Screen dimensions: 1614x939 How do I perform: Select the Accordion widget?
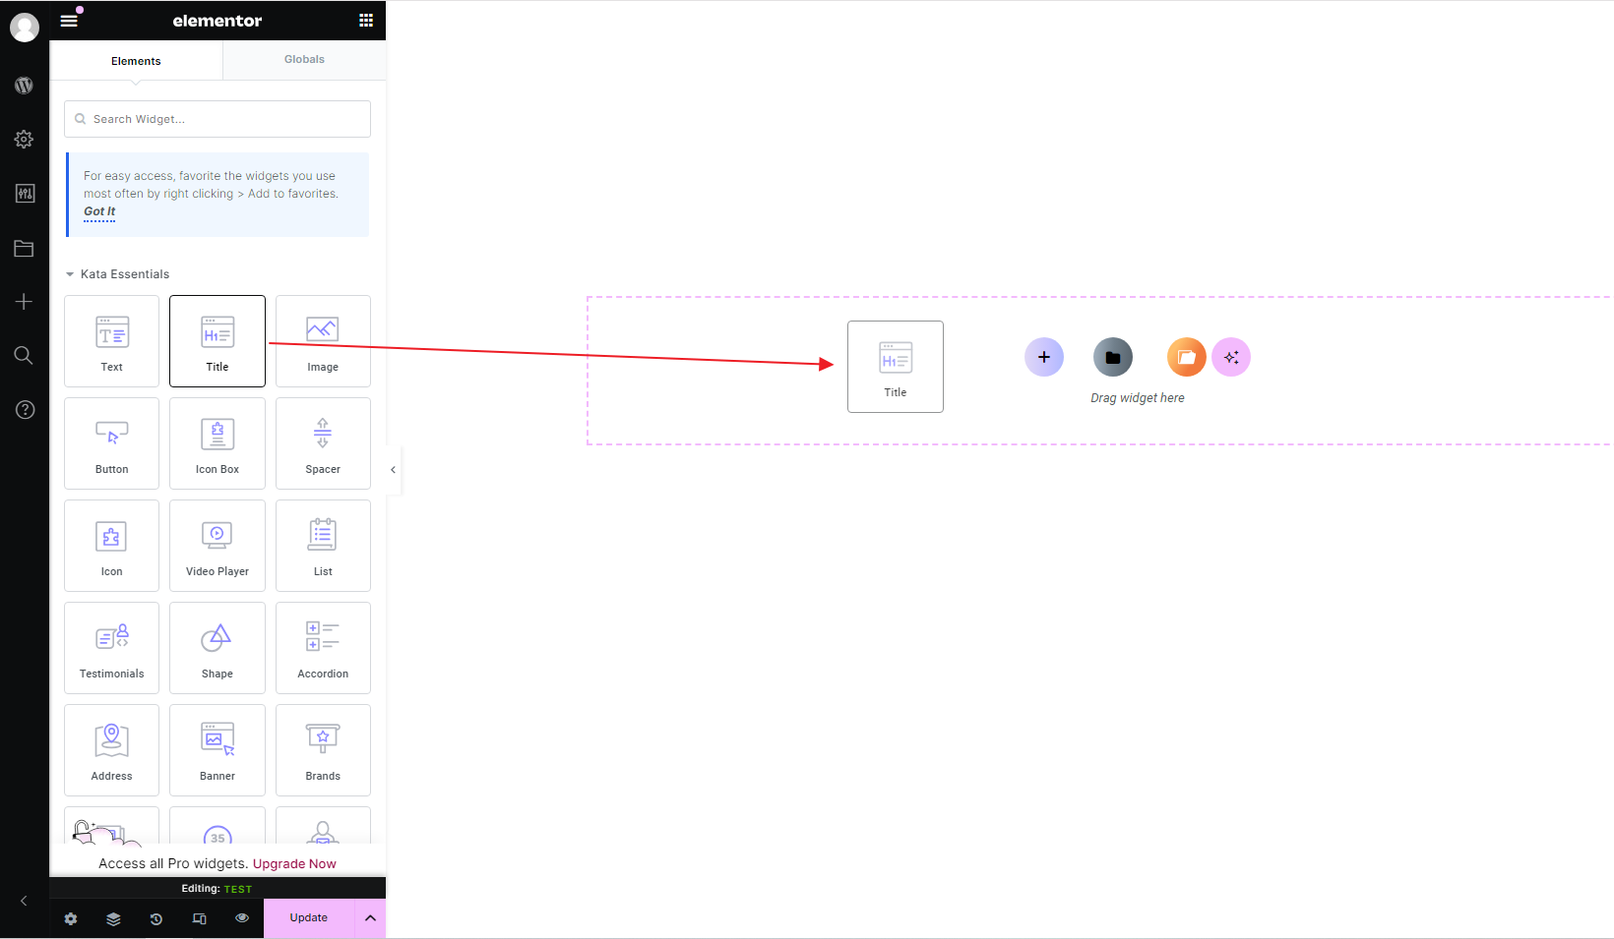pyautogui.click(x=323, y=648)
